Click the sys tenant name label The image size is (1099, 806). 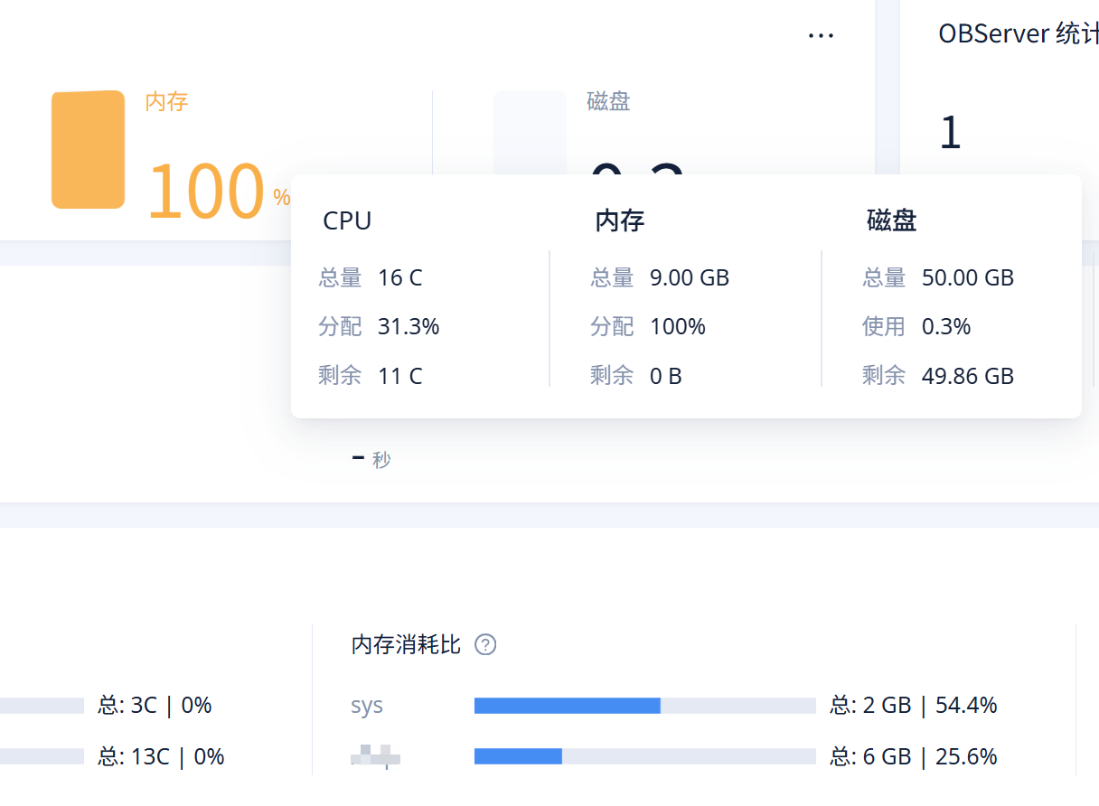pos(367,706)
